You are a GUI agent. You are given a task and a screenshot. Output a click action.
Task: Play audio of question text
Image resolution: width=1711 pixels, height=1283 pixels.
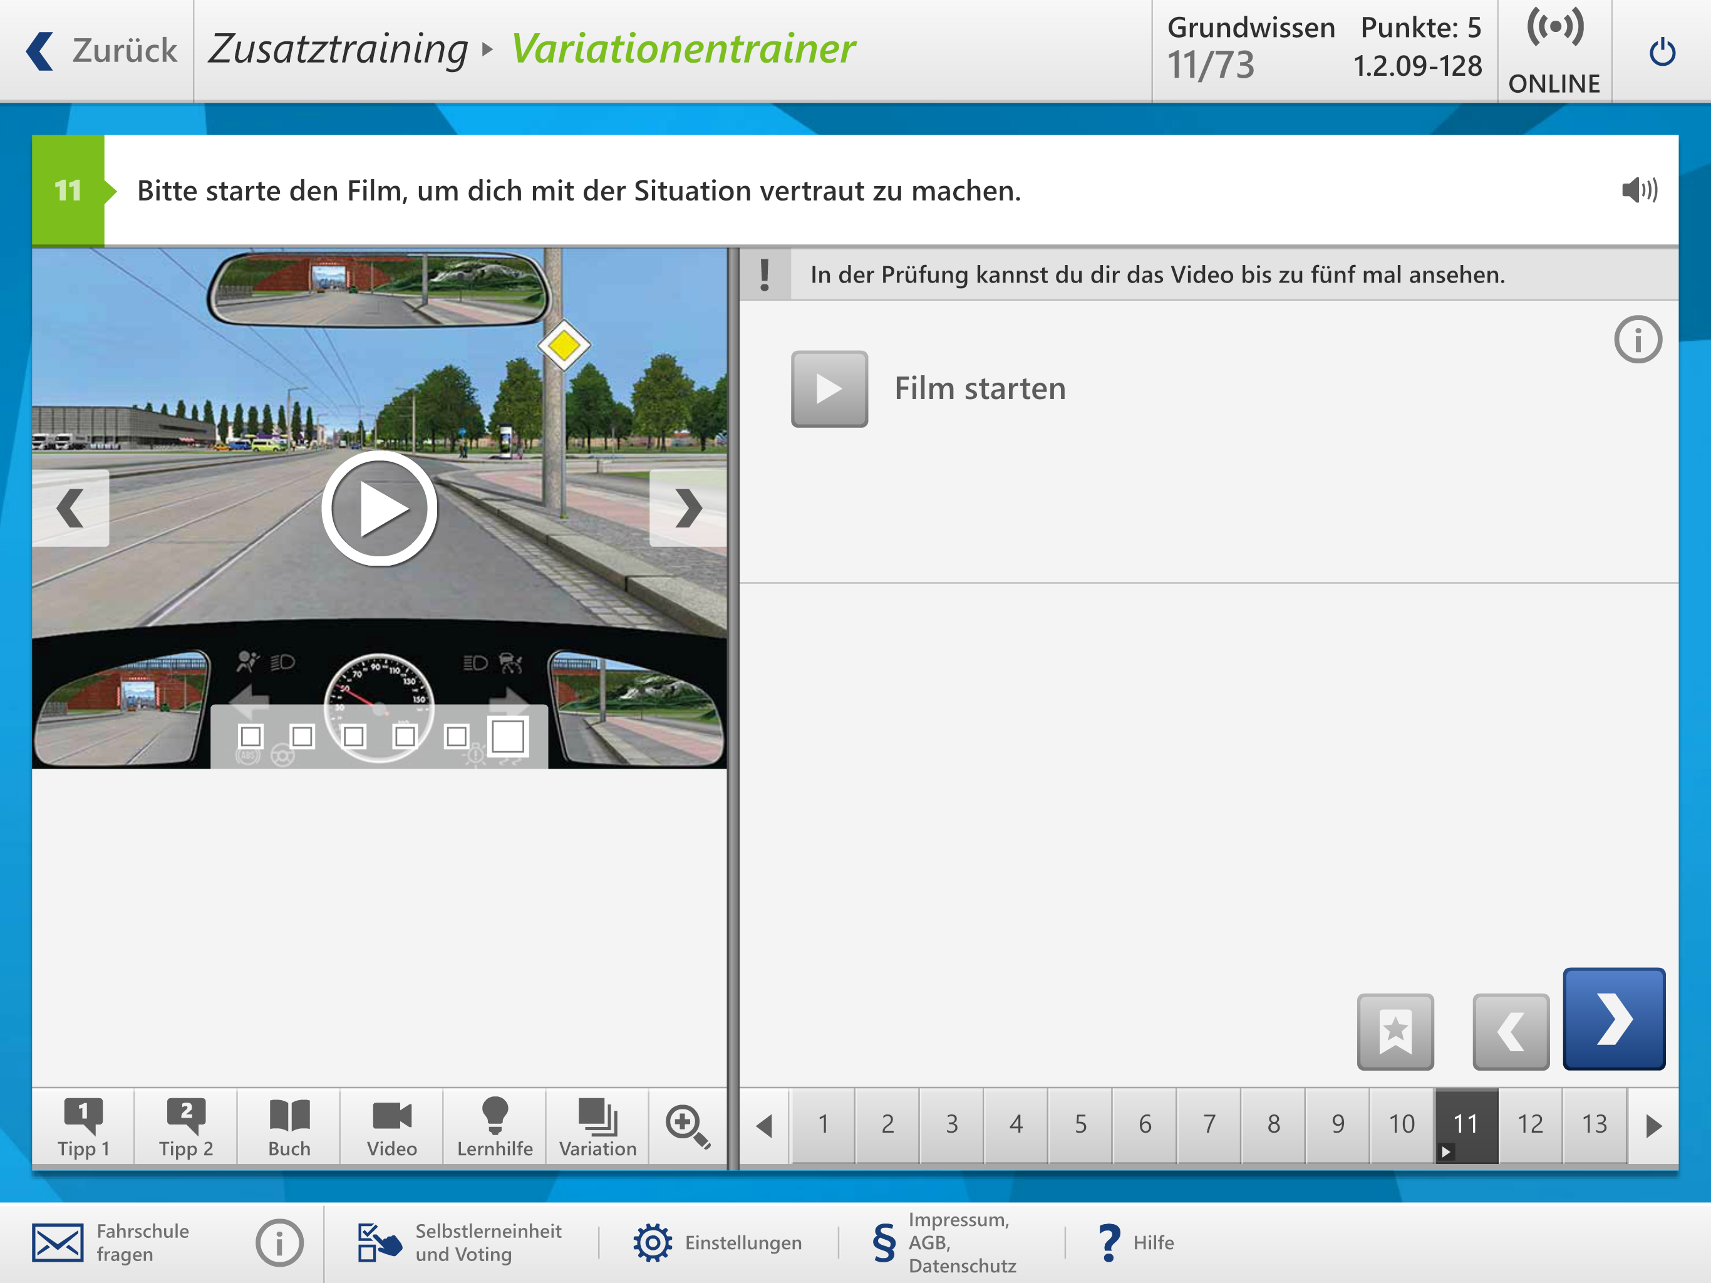pos(1639,190)
